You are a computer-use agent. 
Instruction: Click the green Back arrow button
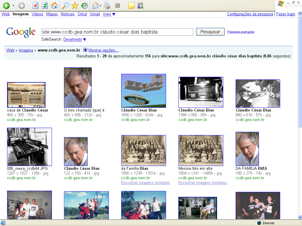6,5
